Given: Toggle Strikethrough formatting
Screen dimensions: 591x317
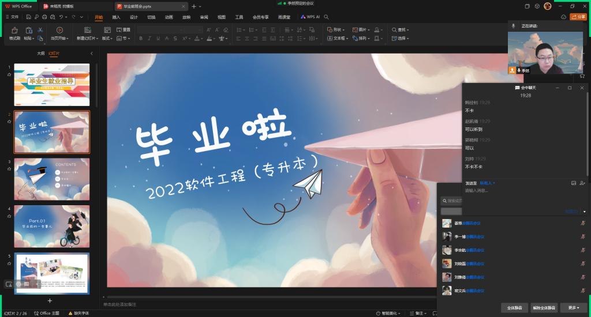Looking at the screenshot, I should [x=175, y=39].
